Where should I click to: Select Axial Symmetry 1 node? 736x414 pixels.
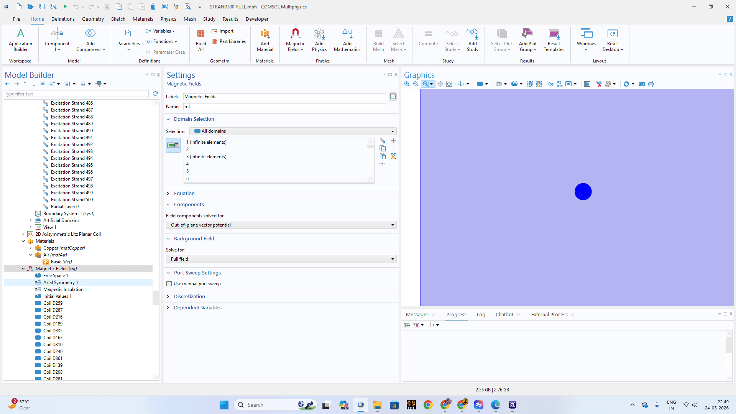[60, 283]
